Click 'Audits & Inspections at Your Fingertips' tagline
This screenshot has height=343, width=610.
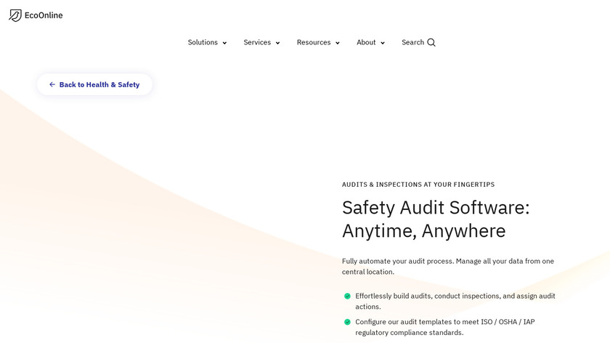(418, 185)
